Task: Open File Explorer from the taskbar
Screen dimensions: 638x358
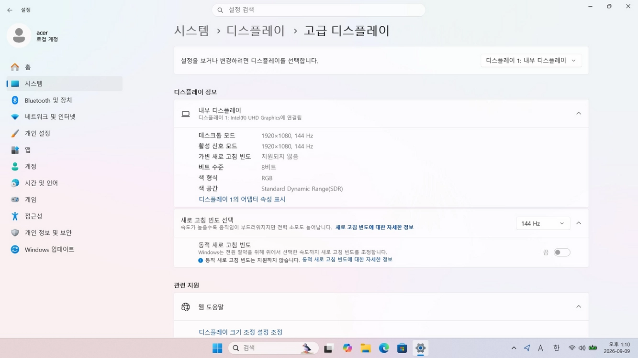Action: pos(366,348)
